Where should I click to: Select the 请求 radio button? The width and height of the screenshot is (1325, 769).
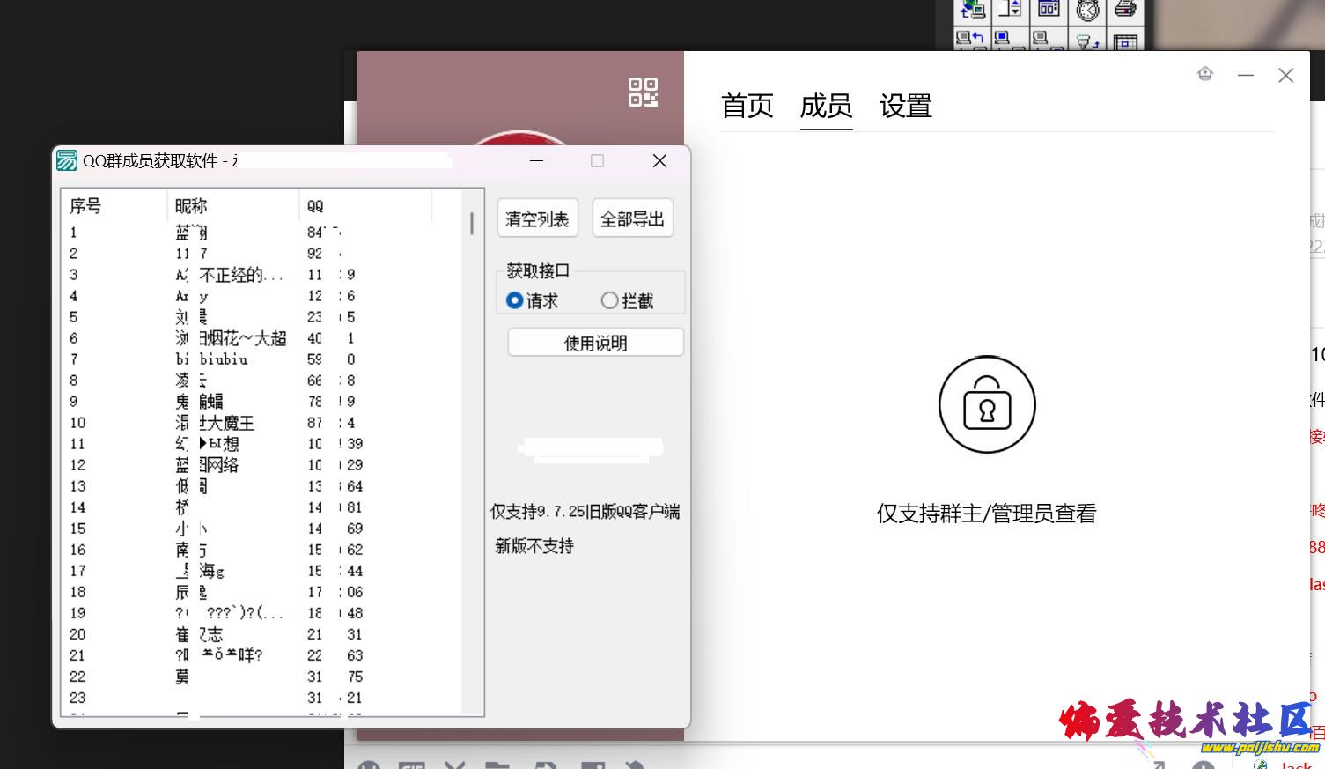[x=515, y=300]
